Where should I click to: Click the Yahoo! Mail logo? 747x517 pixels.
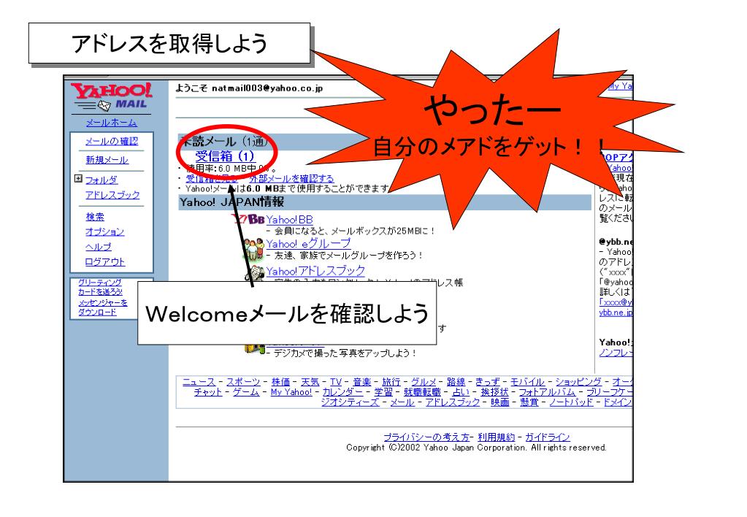(112, 96)
